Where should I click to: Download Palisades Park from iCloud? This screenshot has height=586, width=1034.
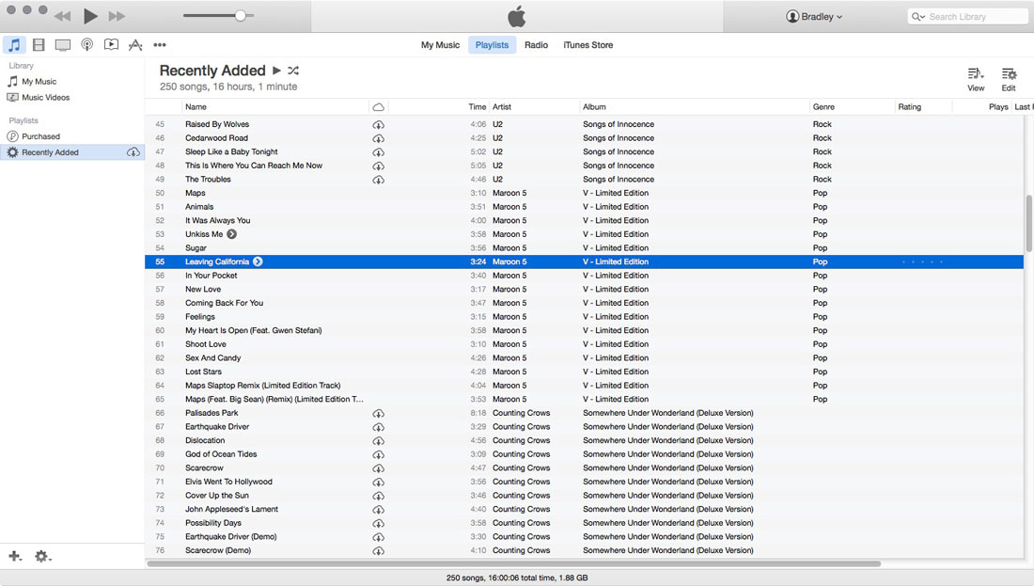pos(379,414)
